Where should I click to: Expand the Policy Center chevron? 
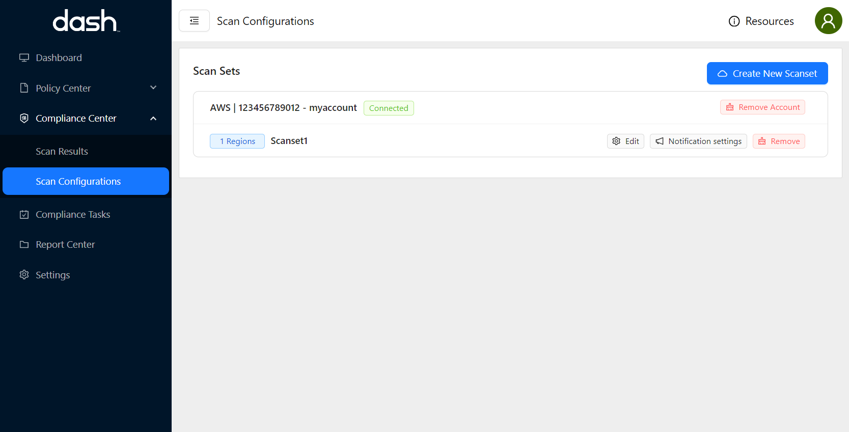pos(153,88)
